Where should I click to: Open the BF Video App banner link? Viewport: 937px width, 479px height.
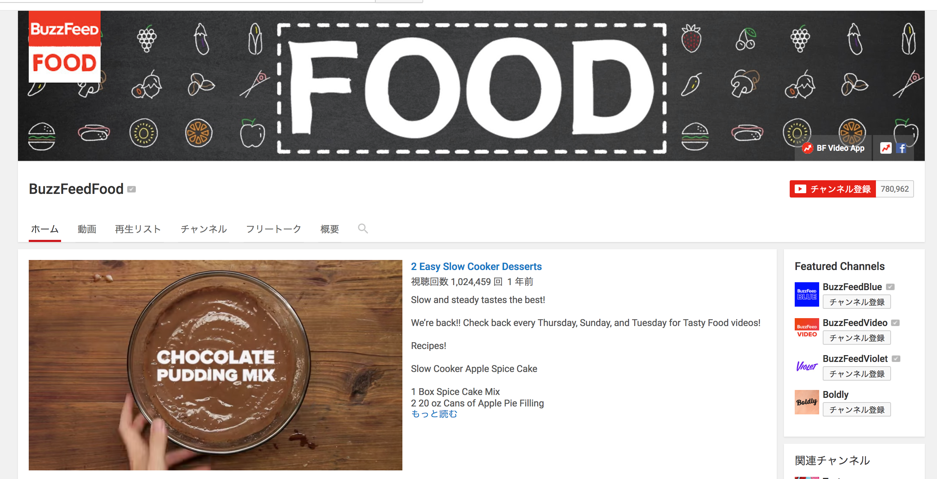point(833,148)
